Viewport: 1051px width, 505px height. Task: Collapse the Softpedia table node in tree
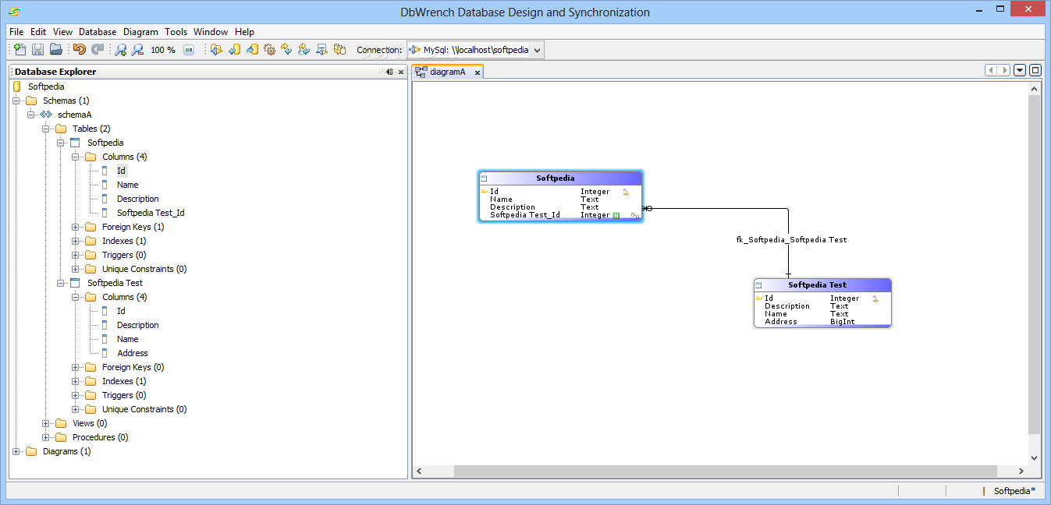tap(61, 143)
